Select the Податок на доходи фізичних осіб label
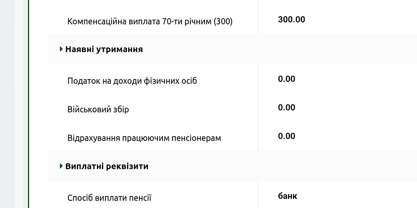The width and height of the screenshot is (417, 208). pos(132,81)
